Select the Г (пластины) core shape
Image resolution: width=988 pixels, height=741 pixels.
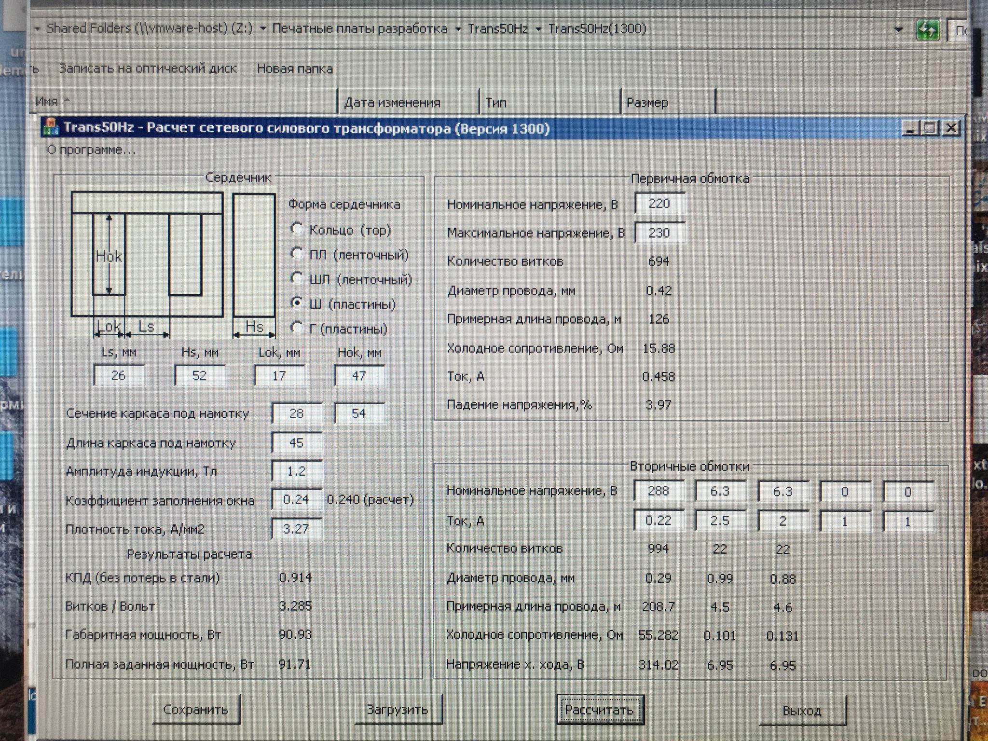297,328
